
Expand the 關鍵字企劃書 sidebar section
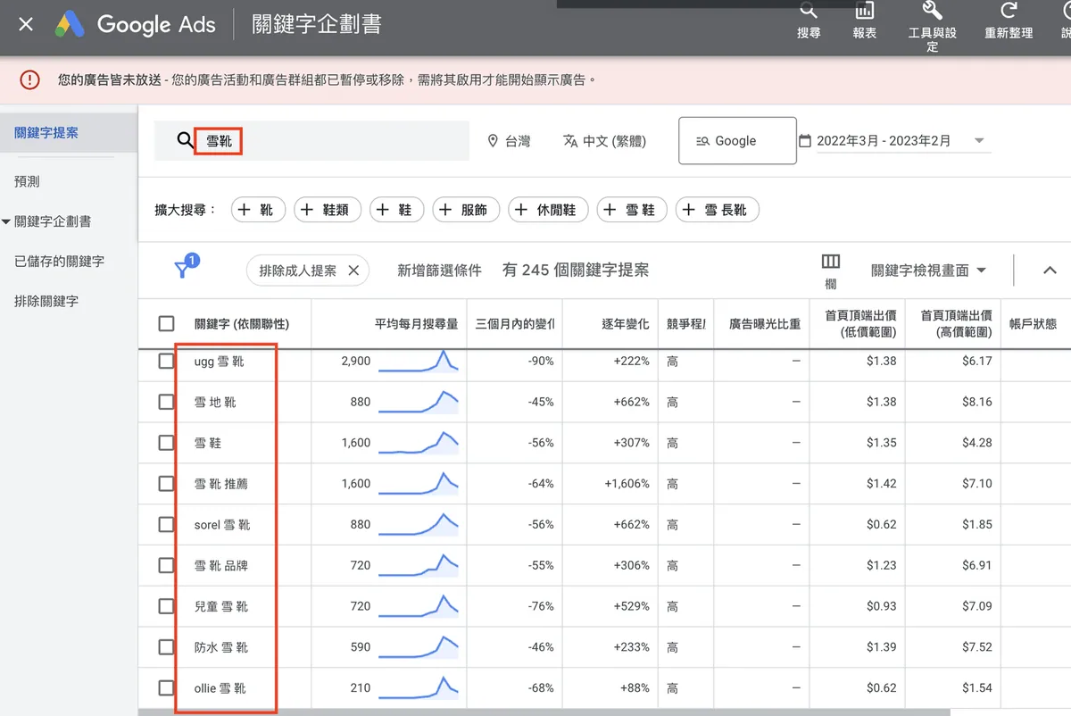pos(6,221)
